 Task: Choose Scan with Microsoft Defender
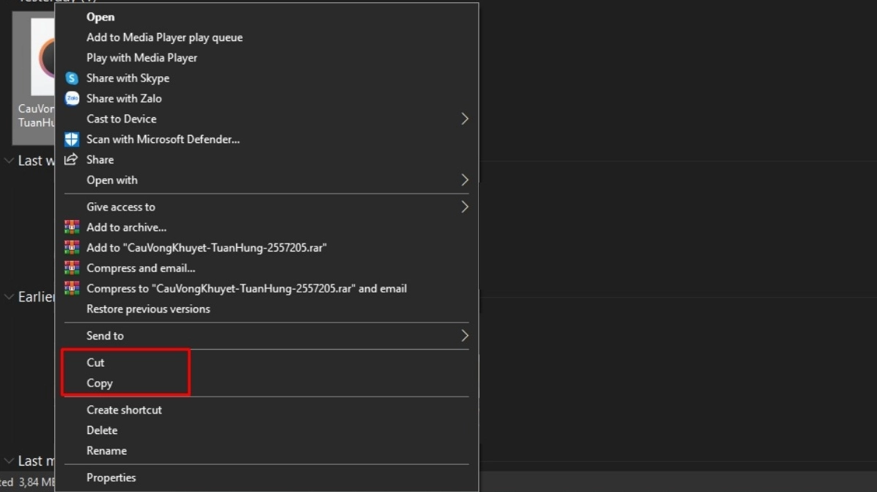266,139
